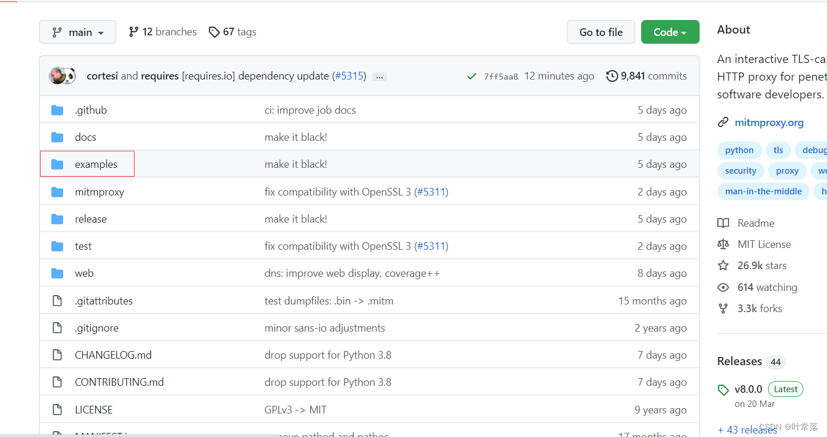The image size is (827, 437).
Task: Click the green commit status checkmark
Action: click(x=471, y=76)
